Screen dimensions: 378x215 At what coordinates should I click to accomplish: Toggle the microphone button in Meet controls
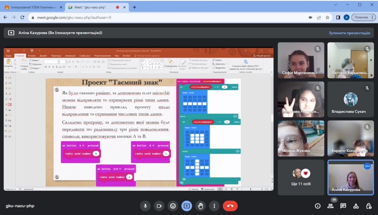(x=145, y=206)
